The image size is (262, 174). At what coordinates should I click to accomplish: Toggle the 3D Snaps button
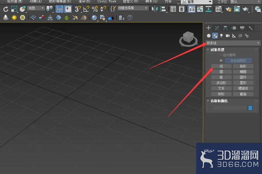(78, 9)
